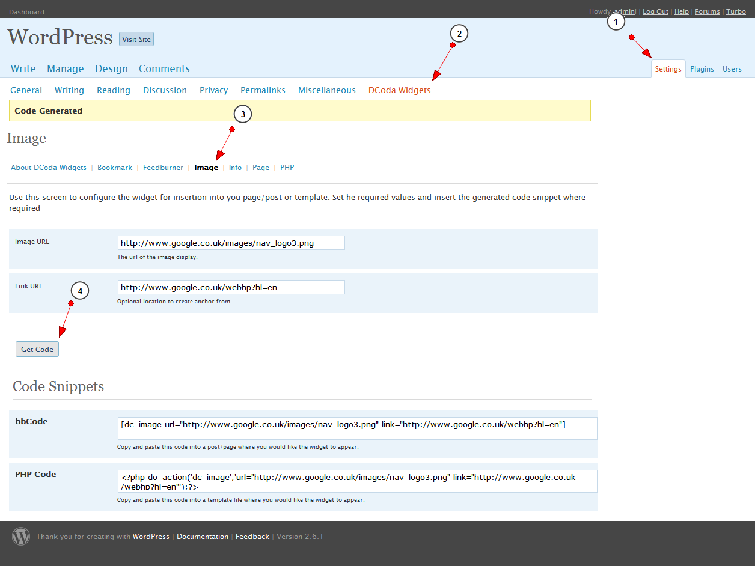Open DCoda Widgets settings submenu
The width and height of the screenshot is (755, 566).
tap(400, 90)
